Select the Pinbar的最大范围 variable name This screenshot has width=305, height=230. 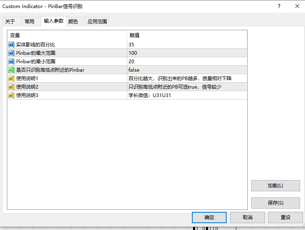pyautogui.click(x=36, y=53)
